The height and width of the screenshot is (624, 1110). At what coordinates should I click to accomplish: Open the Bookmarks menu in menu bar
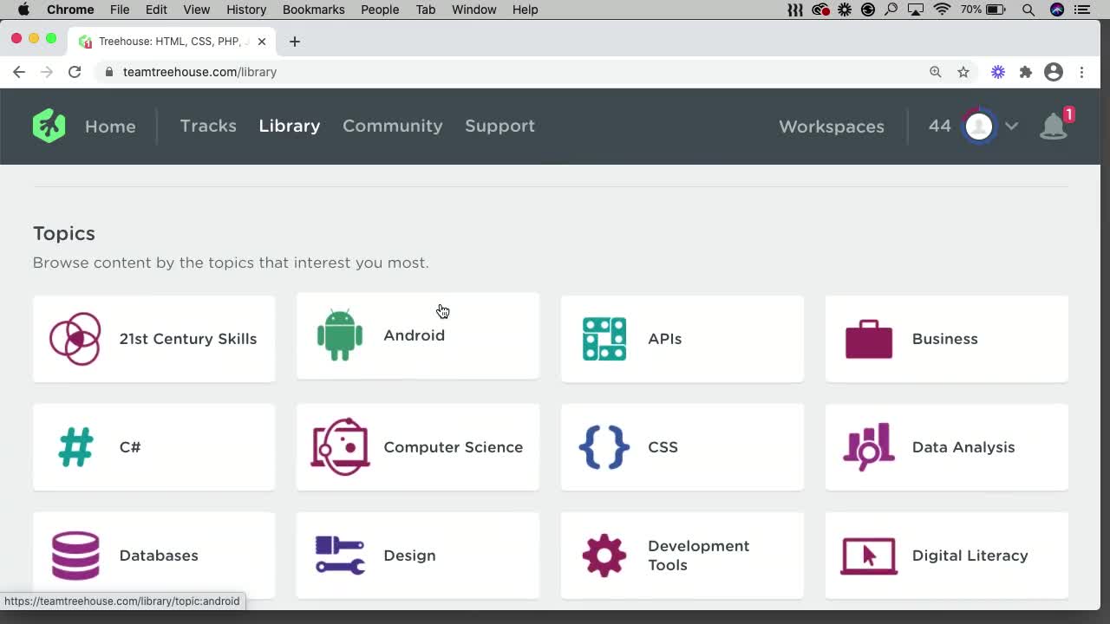coord(313,10)
